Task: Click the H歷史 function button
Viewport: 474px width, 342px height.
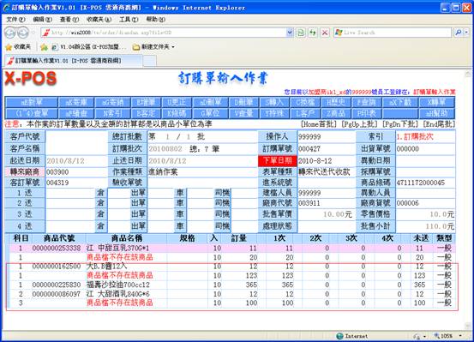Action: [x=335, y=102]
